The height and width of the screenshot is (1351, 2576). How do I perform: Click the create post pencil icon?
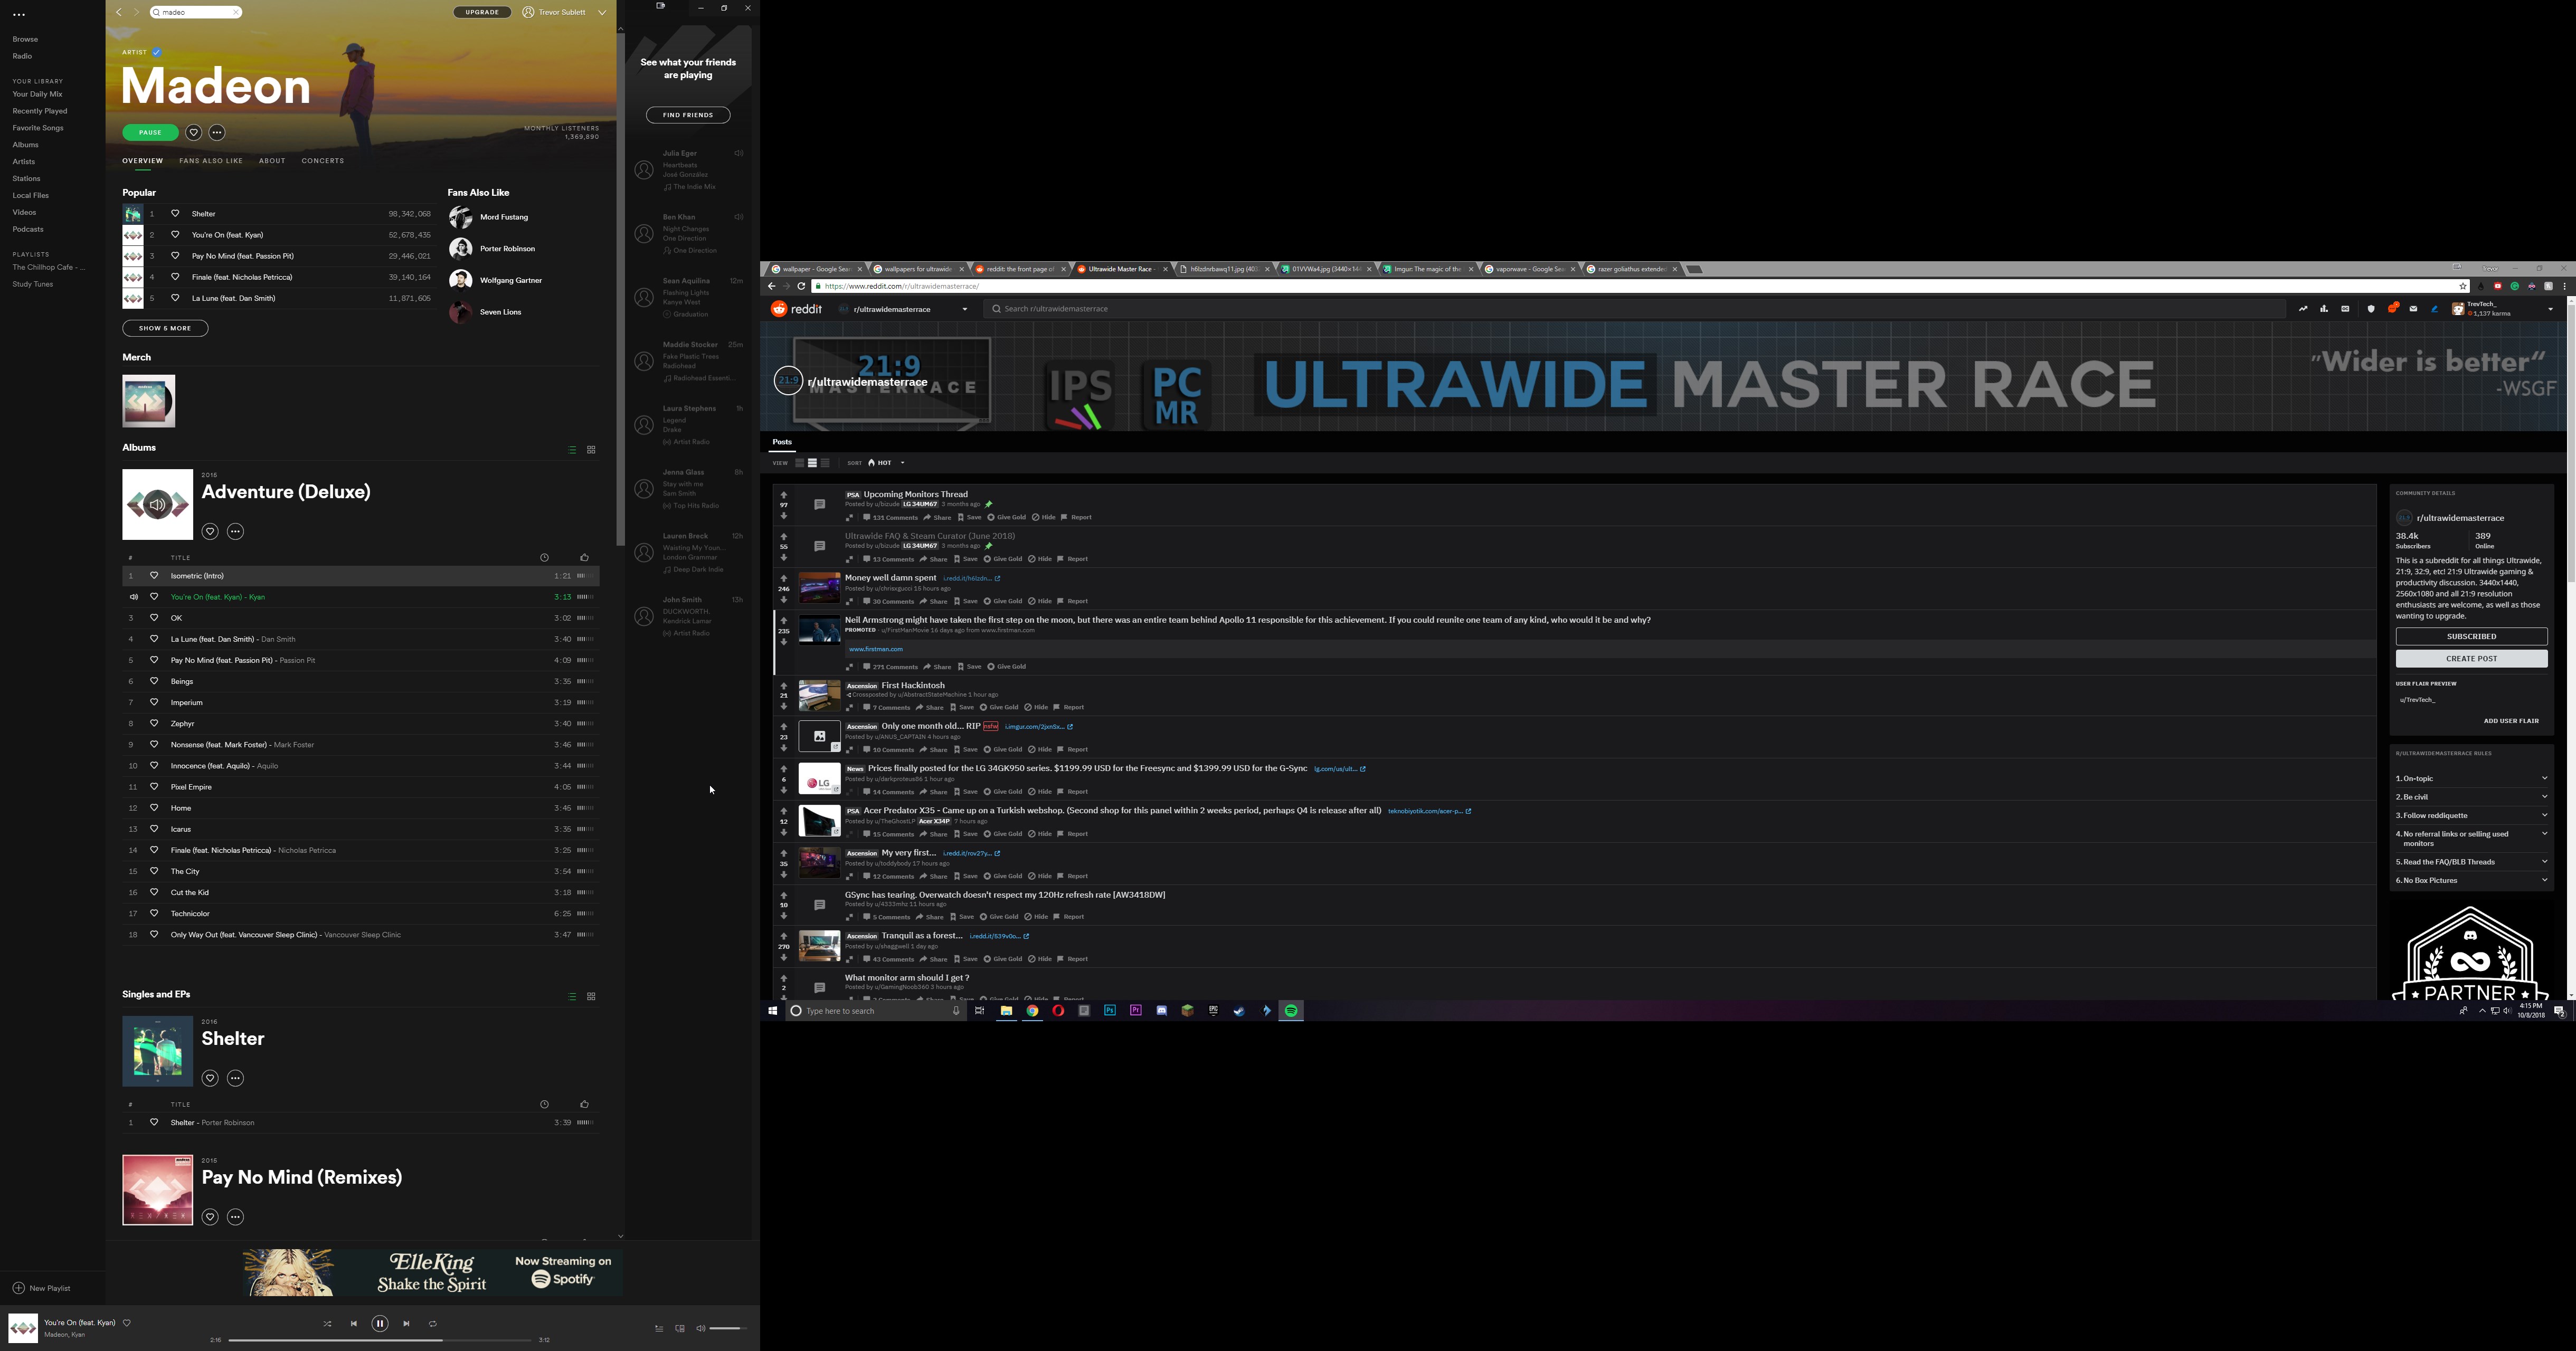2435,309
